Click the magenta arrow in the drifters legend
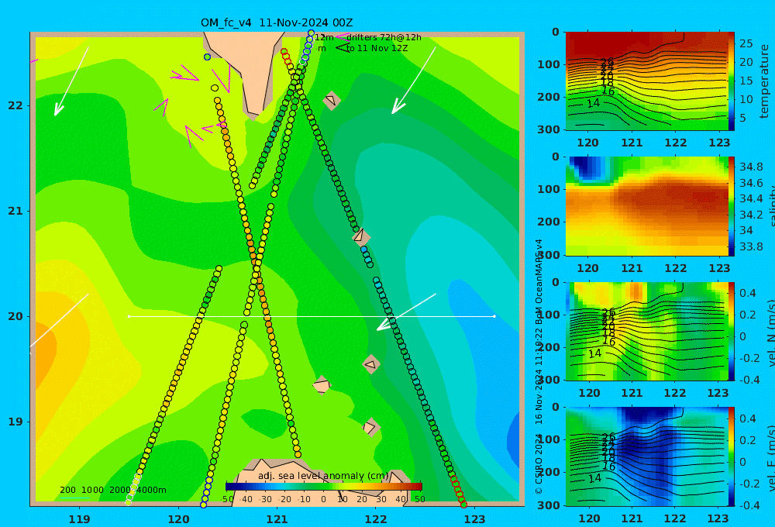Viewport: 775px width, 527px height. click(x=343, y=36)
